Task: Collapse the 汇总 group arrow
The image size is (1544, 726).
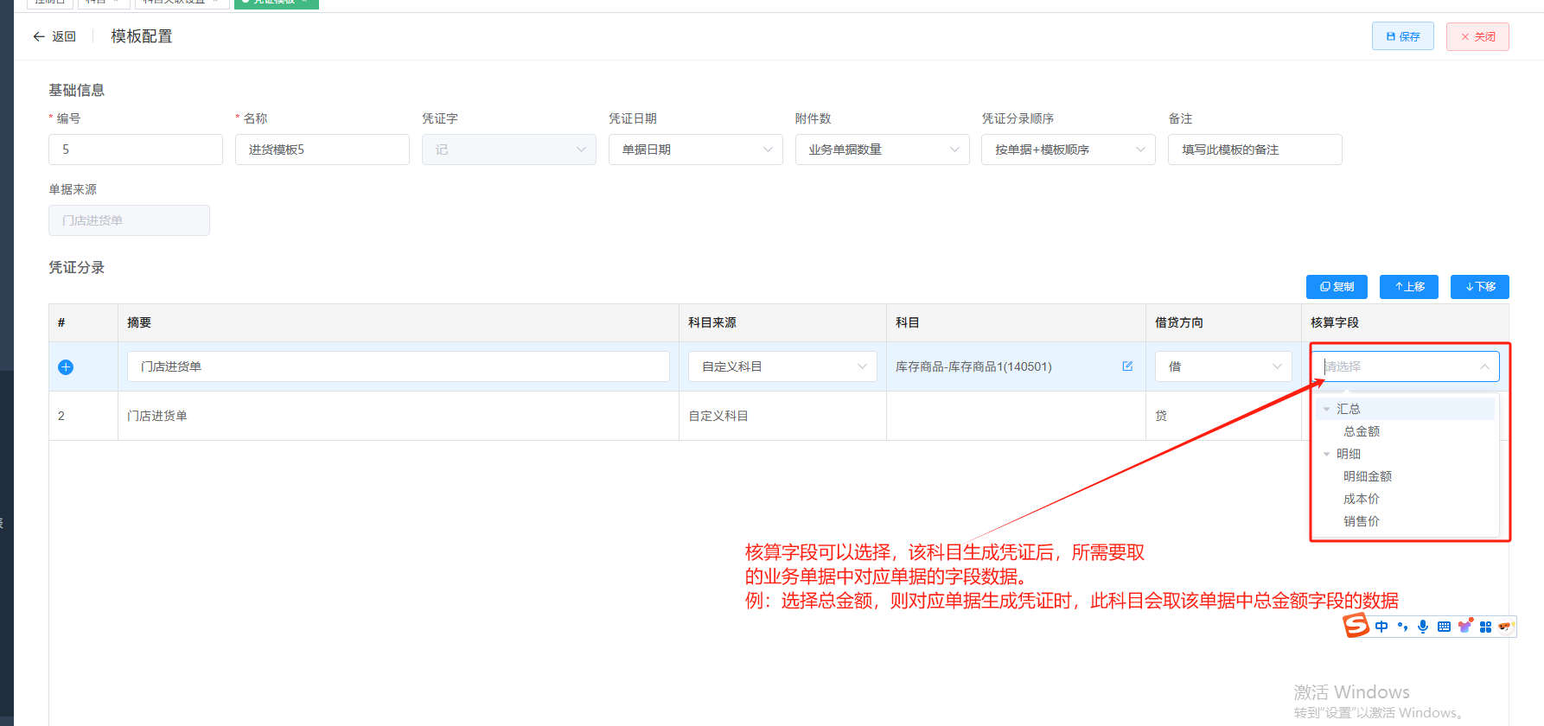Action: [x=1326, y=409]
